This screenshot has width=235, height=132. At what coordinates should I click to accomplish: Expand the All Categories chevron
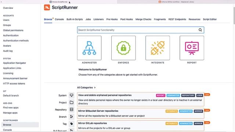tap(95, 88)
